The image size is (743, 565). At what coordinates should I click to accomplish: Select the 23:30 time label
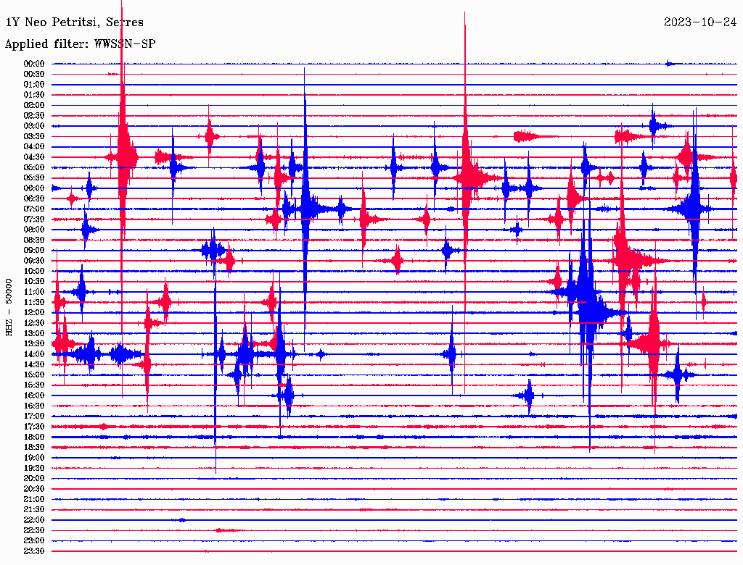34,551
